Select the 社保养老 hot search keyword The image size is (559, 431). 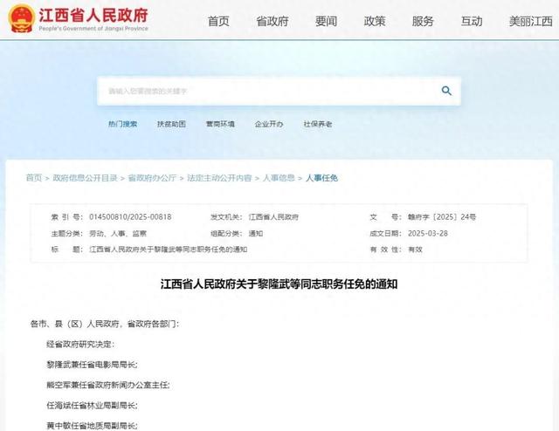tap(318, 124)
